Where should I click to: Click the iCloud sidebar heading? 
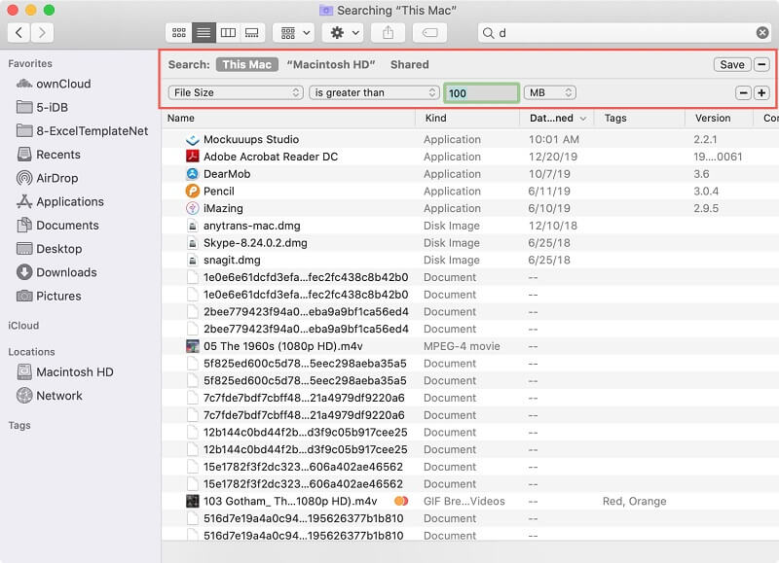(23, 326)
